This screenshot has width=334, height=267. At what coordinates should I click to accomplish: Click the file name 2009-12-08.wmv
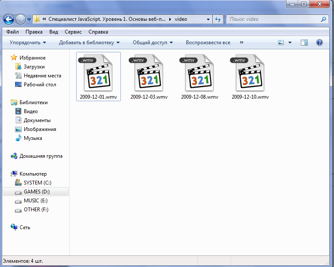point(200,97)
